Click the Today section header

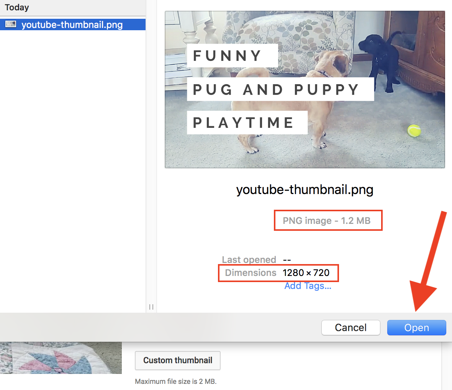coord(17,7)
